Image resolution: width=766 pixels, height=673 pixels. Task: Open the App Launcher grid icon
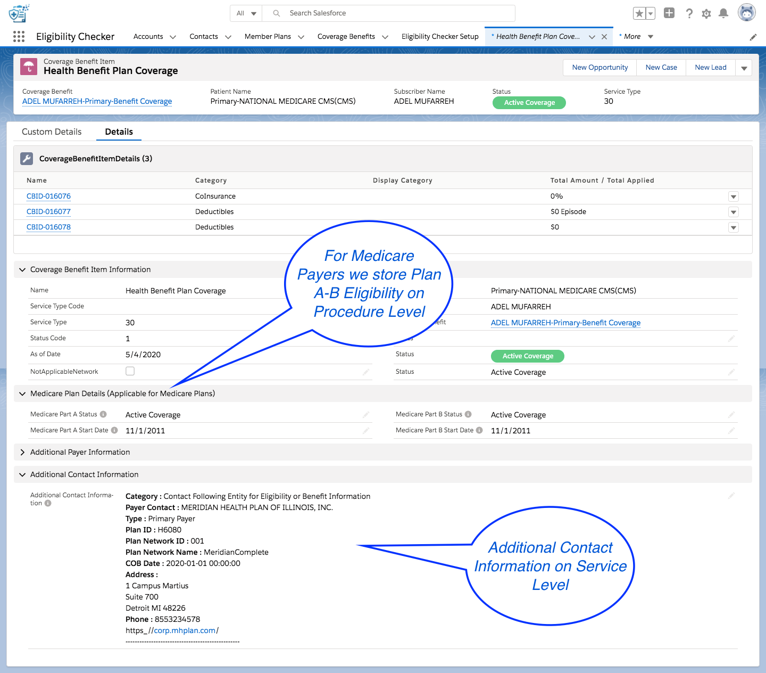19,36
